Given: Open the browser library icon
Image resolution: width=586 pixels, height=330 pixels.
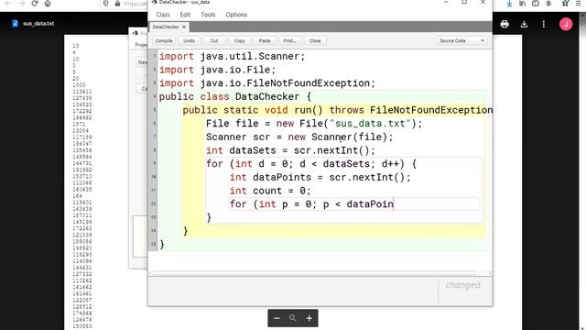Looking at the screenshot, I should click(x=523, y=4).
